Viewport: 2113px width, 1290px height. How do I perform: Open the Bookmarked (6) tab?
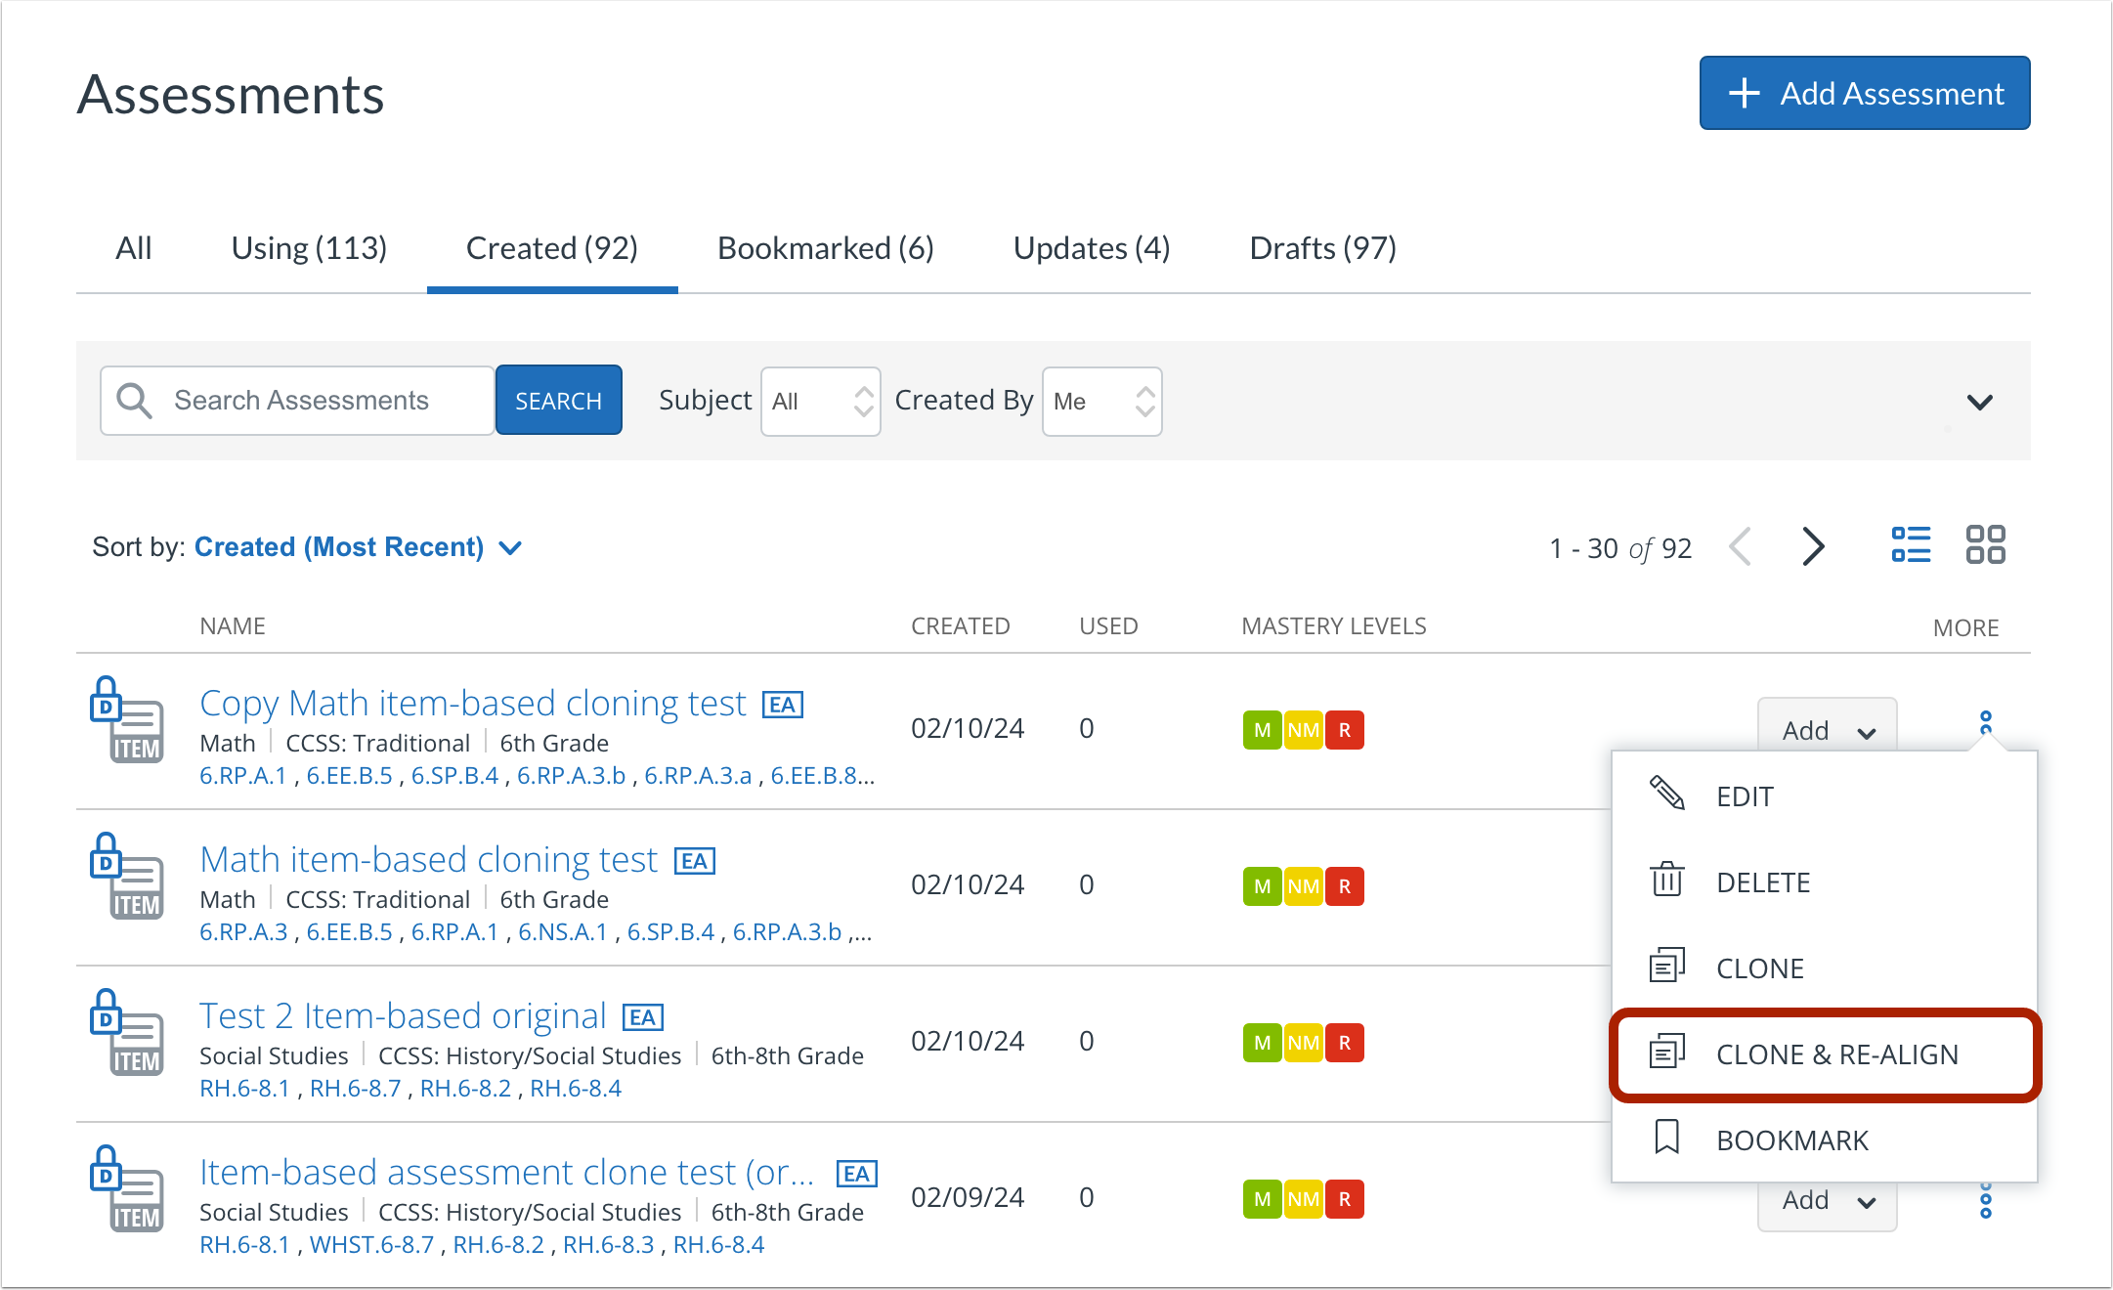pyautogui.click(x=825, y=248)
